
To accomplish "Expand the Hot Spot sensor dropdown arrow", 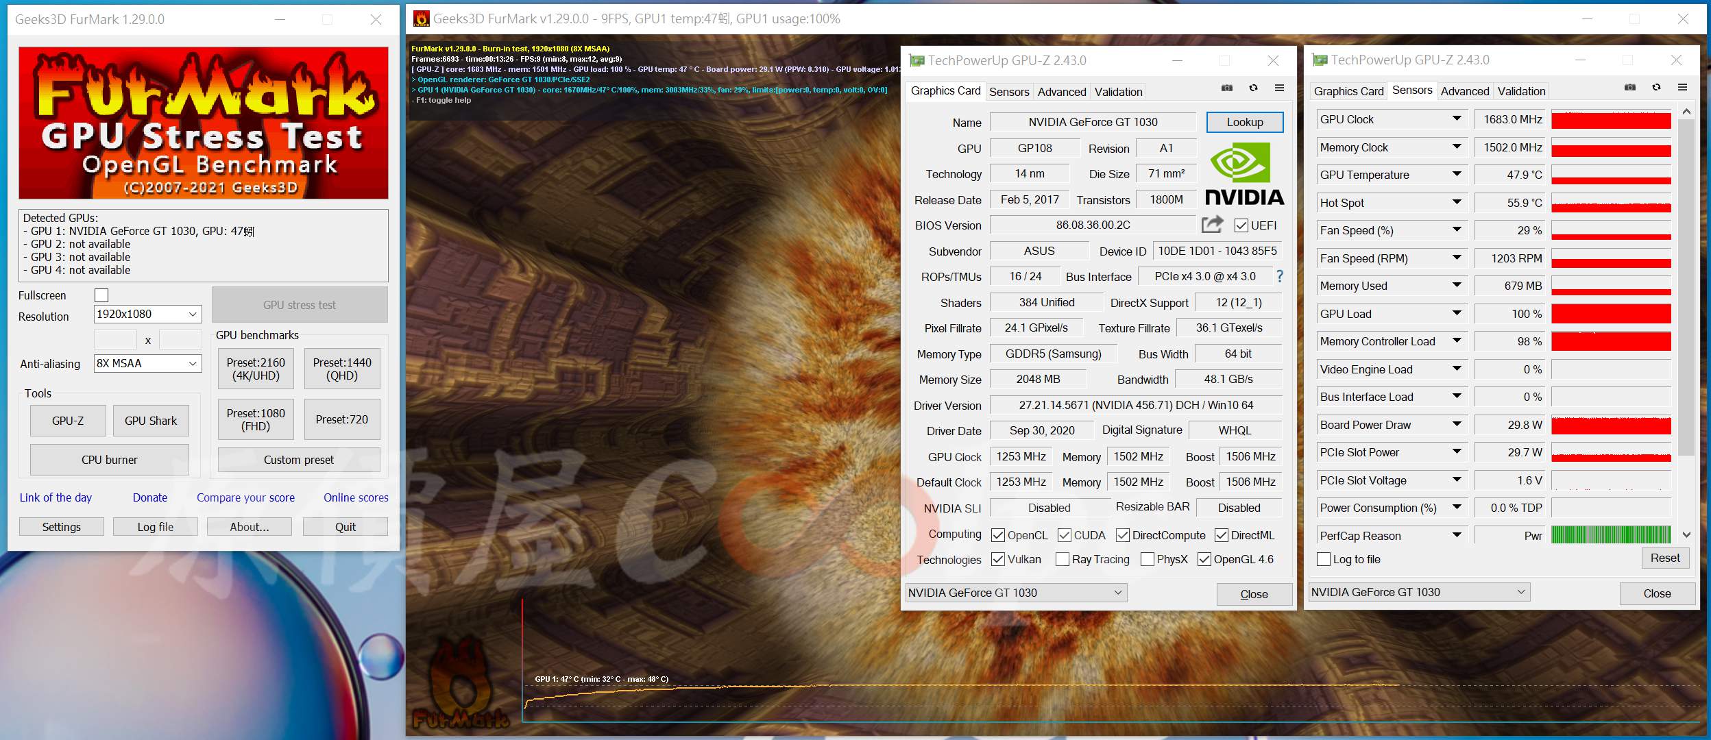I will coord(1457,202).
